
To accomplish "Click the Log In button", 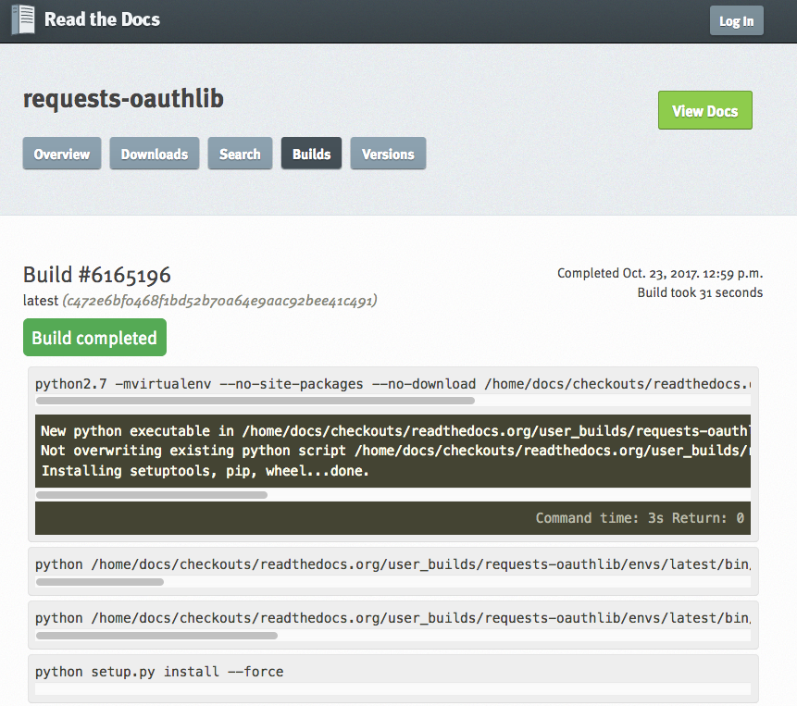I will tap(737, 21).
